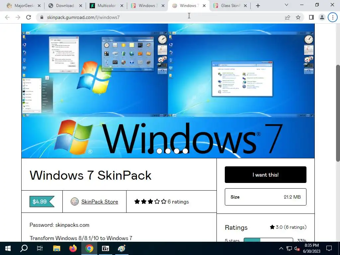The image size is (340, 255).
Task: Go back using the browser back arrow
Action: [x=7, y=17]
